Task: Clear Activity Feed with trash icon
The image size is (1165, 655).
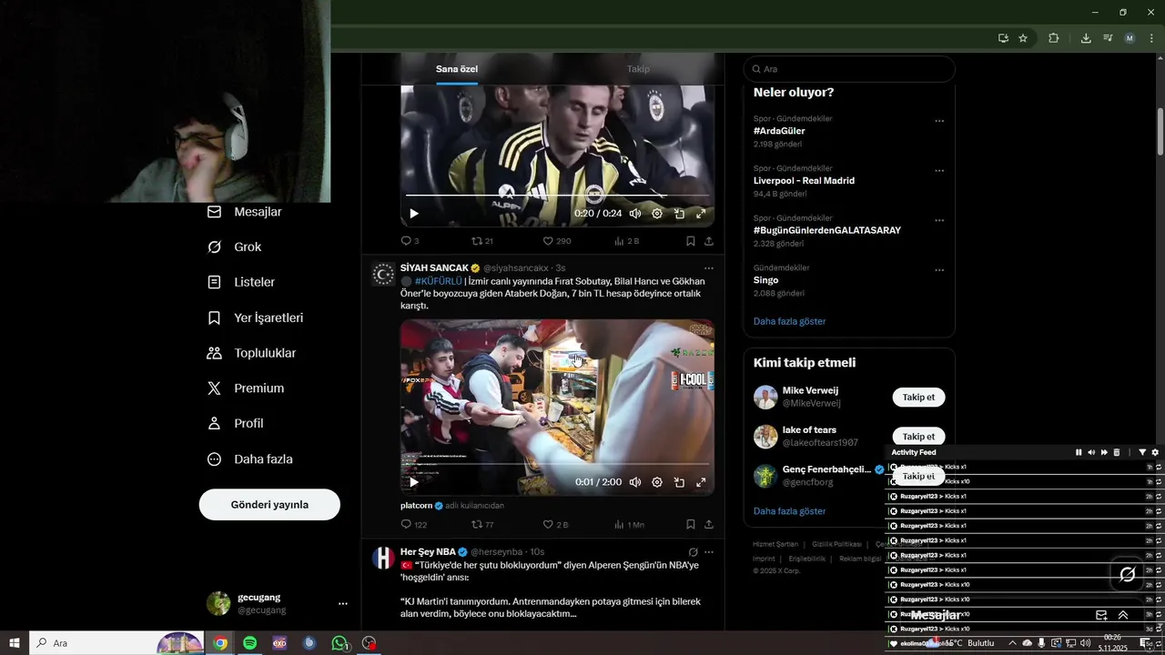Action: (1117, 452)
